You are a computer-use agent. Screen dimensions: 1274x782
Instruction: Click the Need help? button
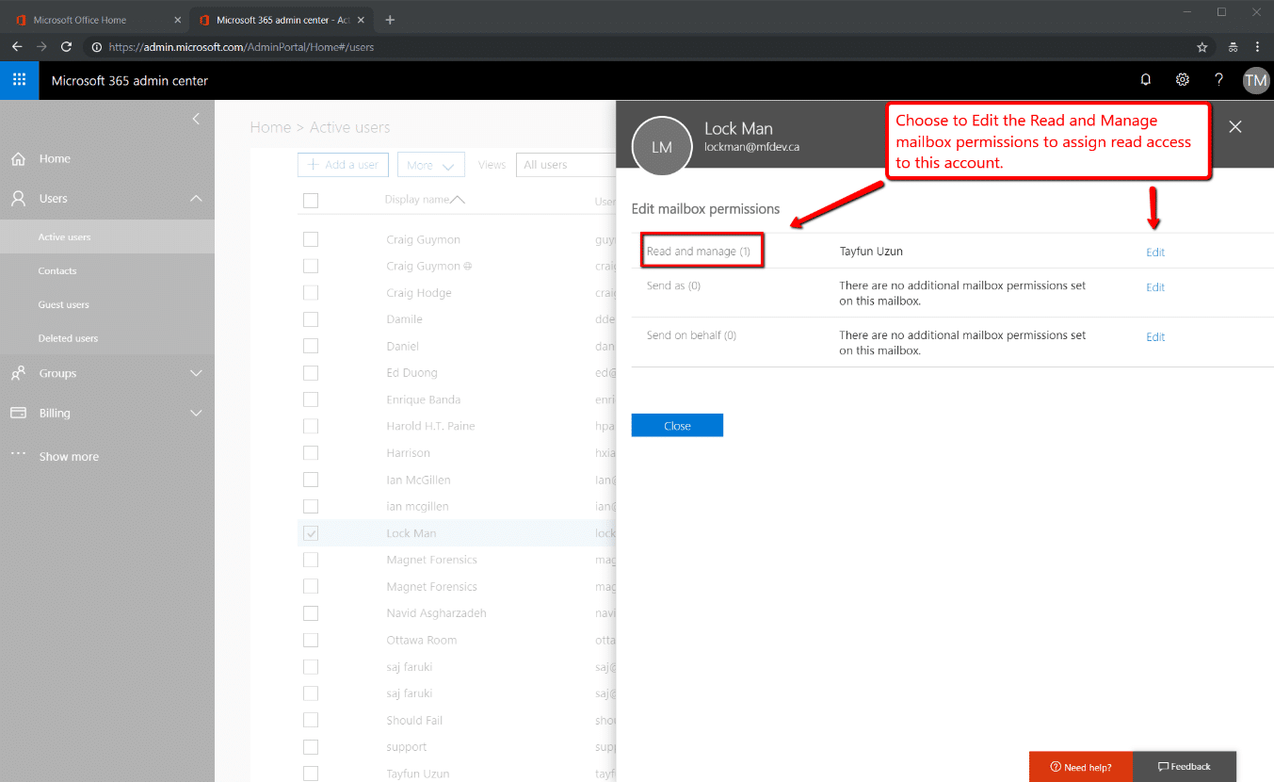(1081, 766)
